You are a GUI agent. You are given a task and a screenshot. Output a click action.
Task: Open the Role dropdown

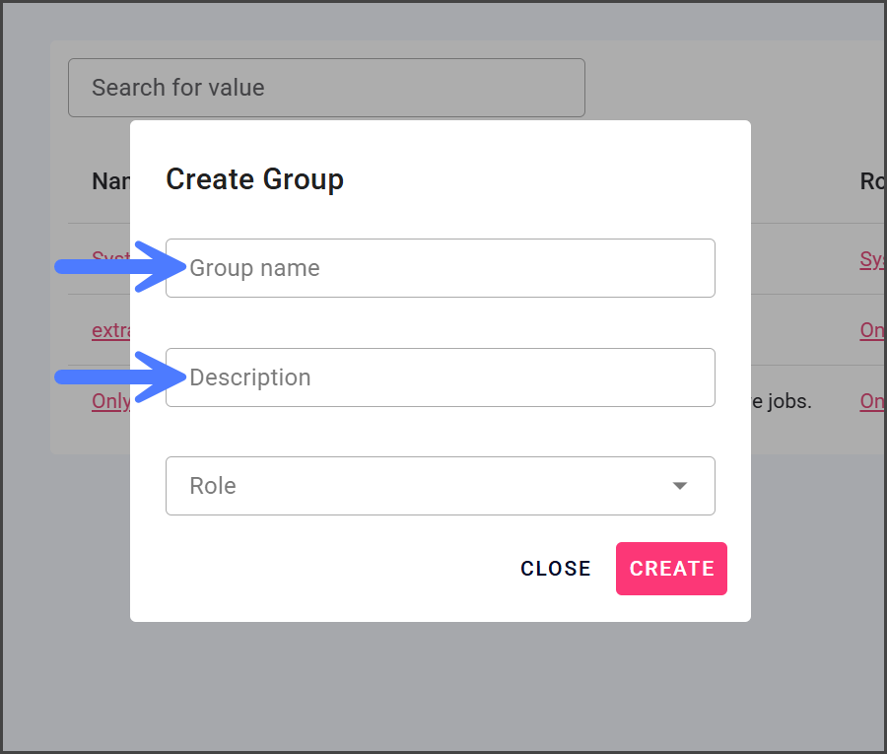click(440, 486)
